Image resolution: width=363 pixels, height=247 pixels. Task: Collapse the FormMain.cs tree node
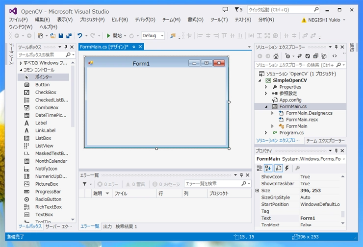pyautogui.click(x=266, y=107)
